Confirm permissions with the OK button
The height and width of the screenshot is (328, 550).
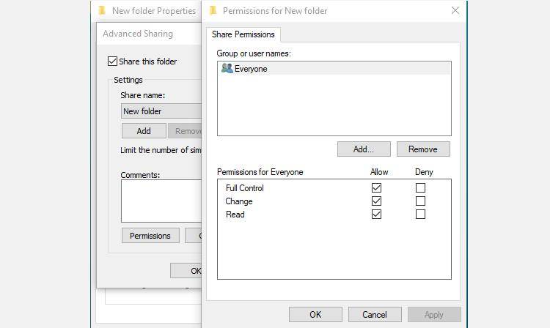pyautogui.click(x=315, y=315)
